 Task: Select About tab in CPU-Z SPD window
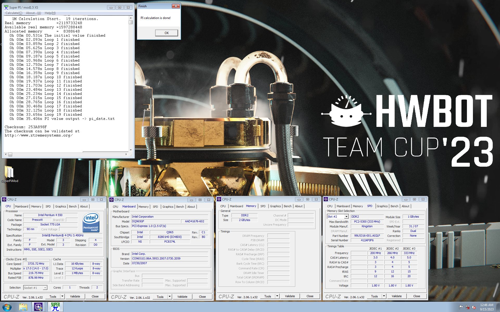405,206
